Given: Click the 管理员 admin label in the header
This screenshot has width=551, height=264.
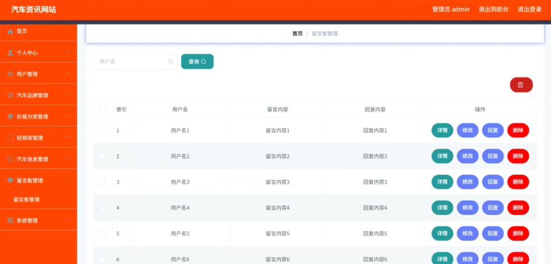Looking at the screenshot, I should (x=451, y=10).
